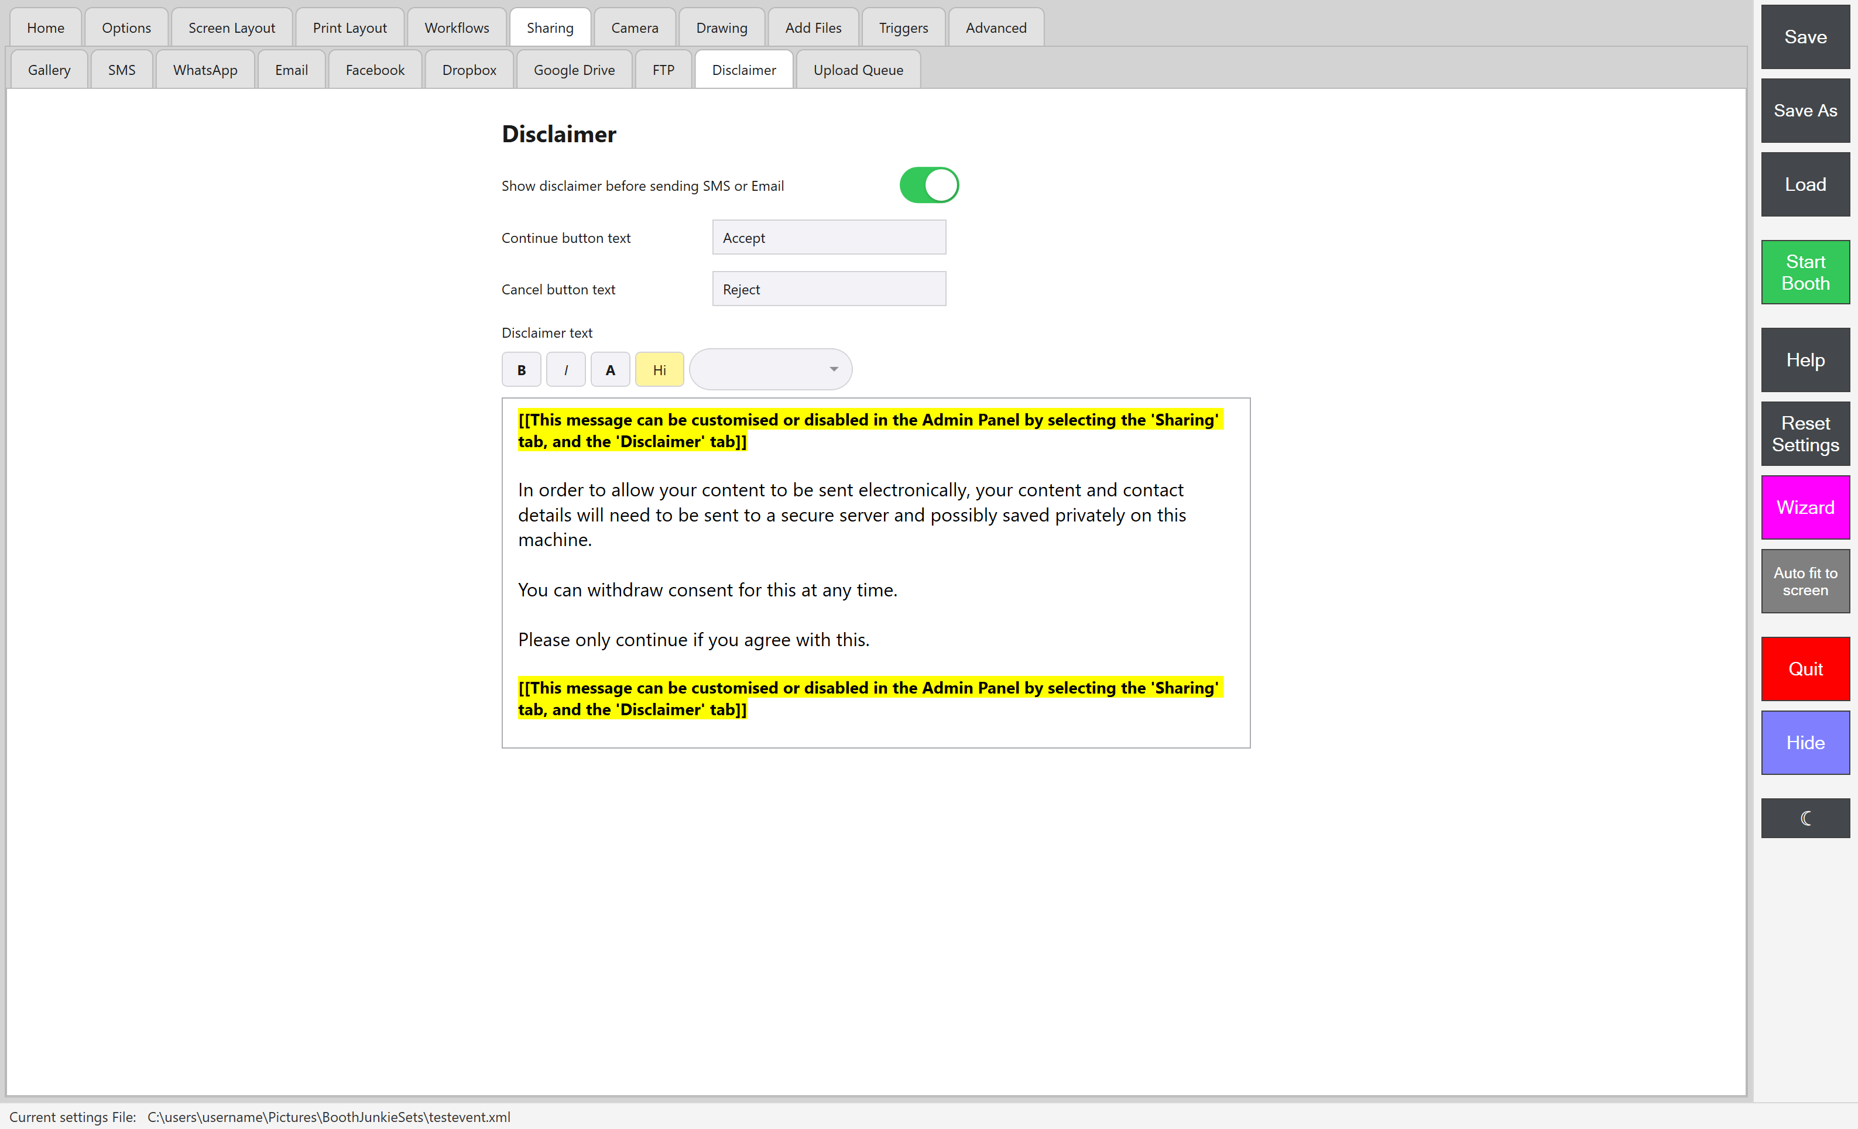
Task: Switch to dark mode moon icon
Action: point(1805,818)
